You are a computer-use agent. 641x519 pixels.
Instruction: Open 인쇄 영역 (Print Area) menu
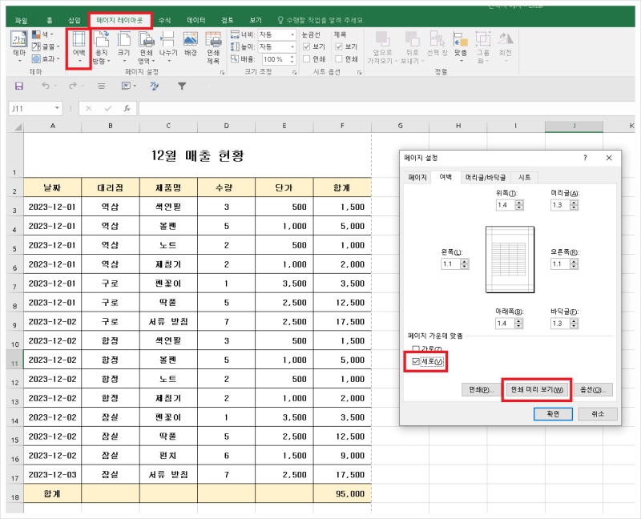tap(146, 47)
